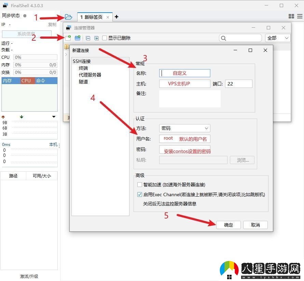Close the 新建连接 dialog

point(265,50)
